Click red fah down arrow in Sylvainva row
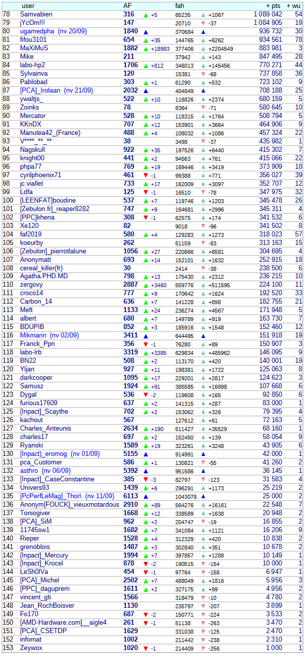Viewport: 305px width, 663px height. tap(203, 74)
